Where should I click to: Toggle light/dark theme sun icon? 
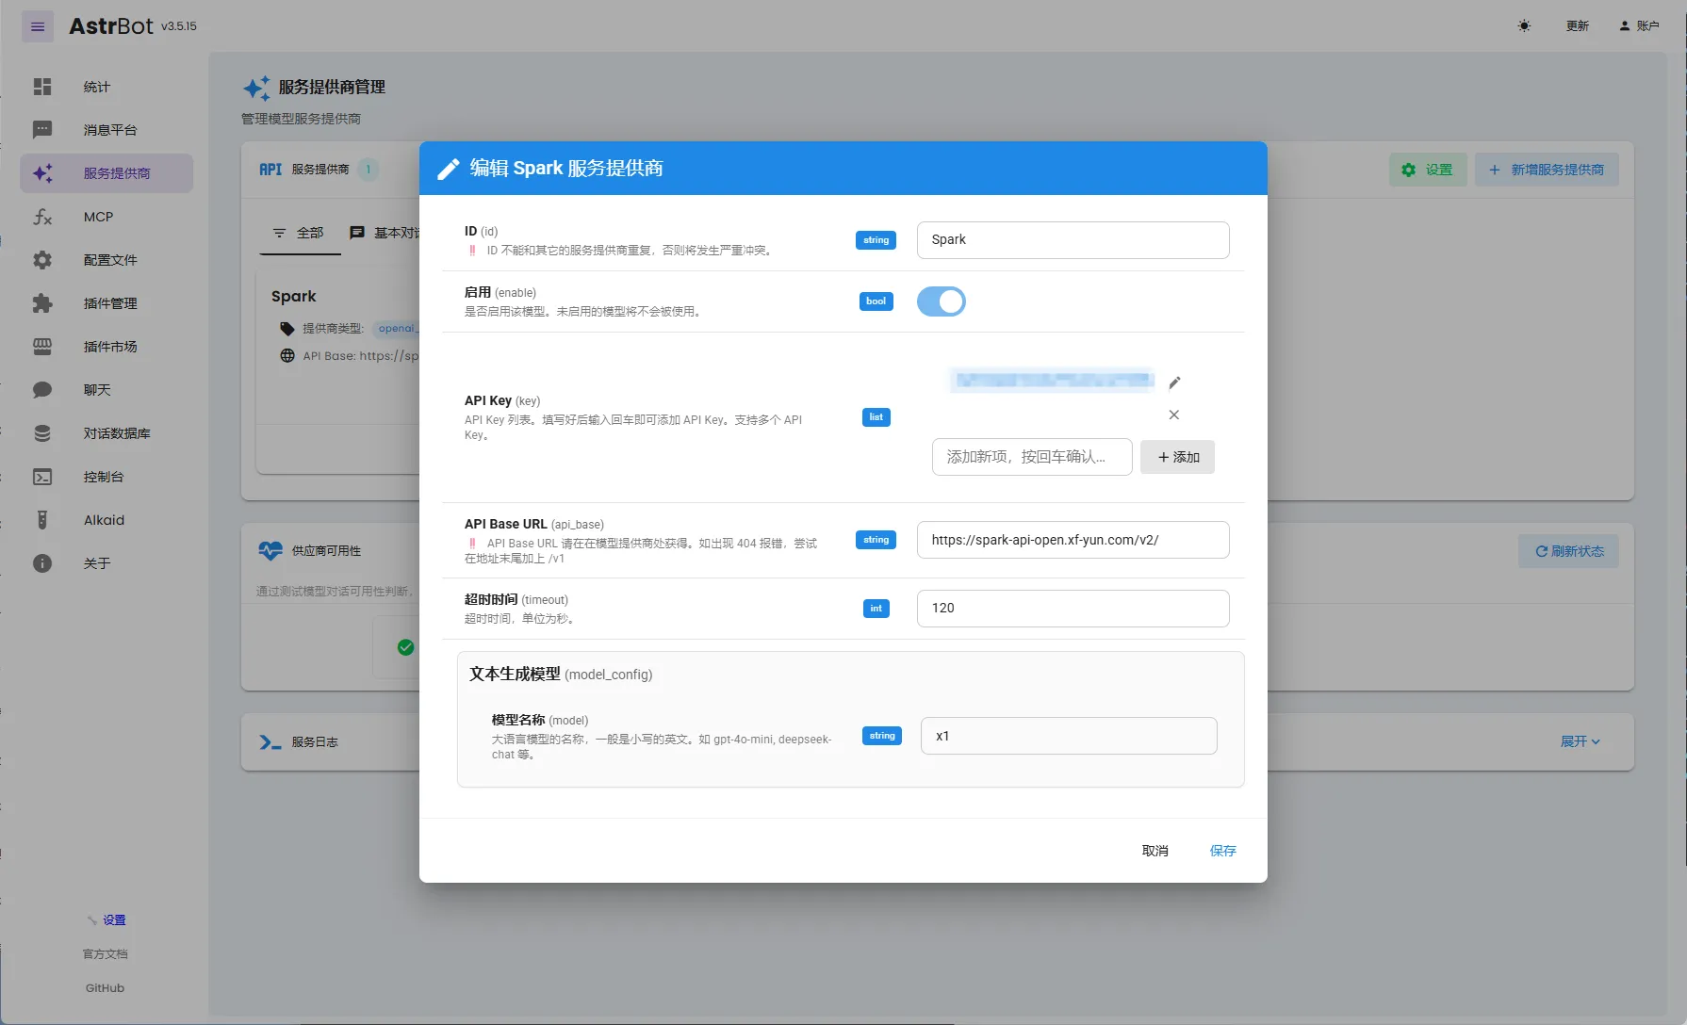pyautogui.click(x=1524, y=26)
